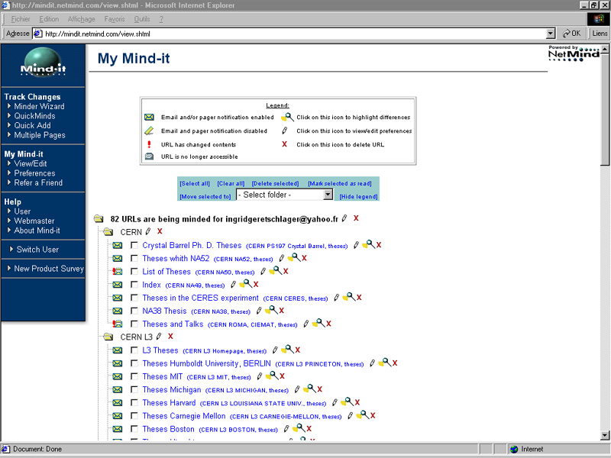This screenshot has width=611, height=458.
Task: Click the mail notification icon for L3 Theses
Action: coord(118,350)
